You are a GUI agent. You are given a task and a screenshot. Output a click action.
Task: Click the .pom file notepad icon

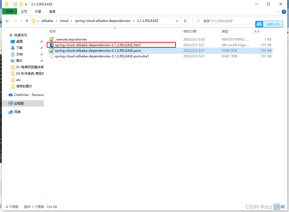52,50
